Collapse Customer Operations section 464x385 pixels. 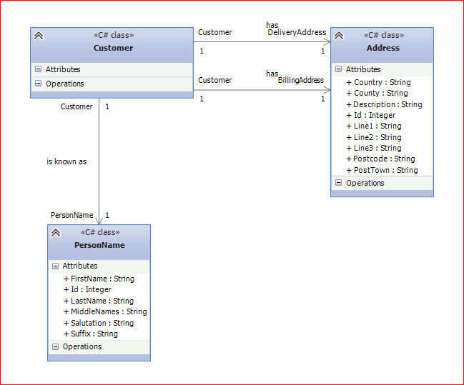(38, 84)
